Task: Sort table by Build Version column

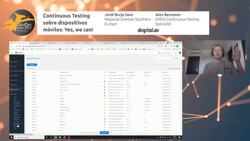Action: (x=148, y=72)
